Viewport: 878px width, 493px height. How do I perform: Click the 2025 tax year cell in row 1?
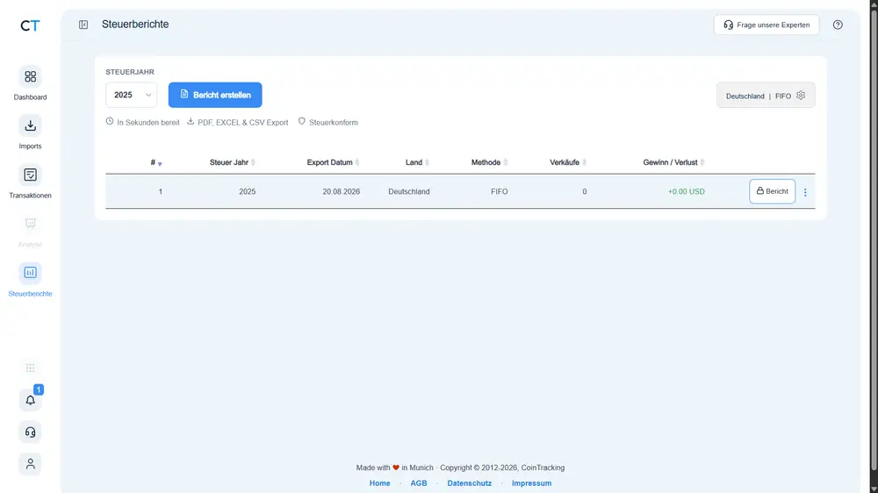tap(247, 191)
